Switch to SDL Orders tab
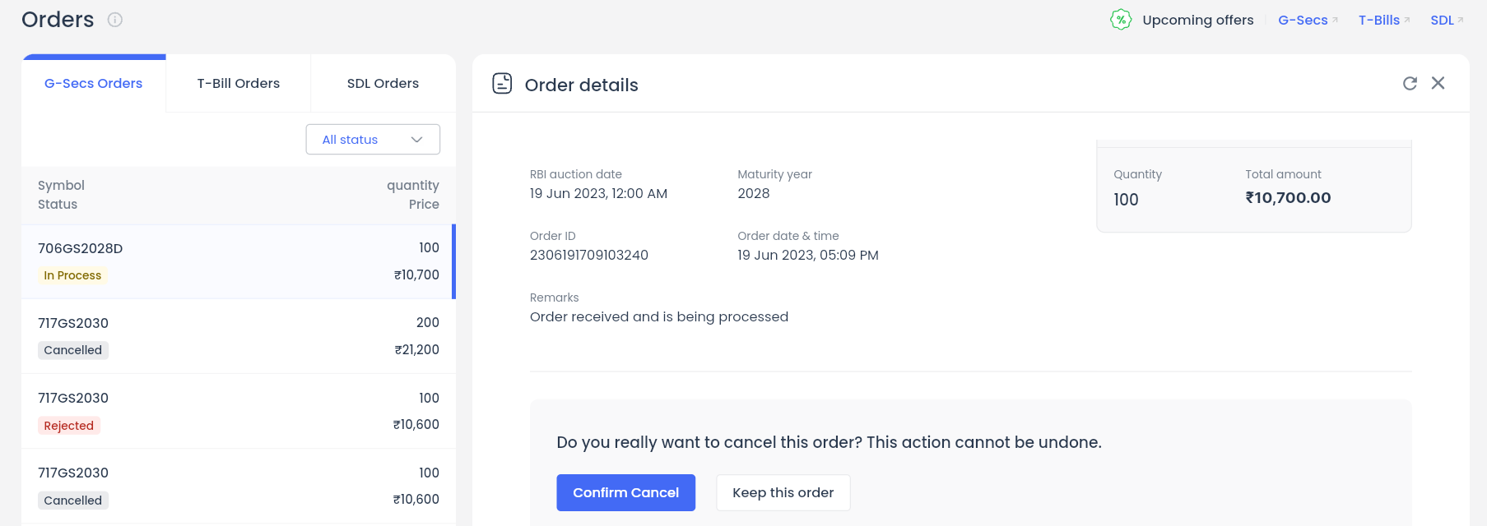The width and height of the screenshot is (1487, 526). point(383,83)
